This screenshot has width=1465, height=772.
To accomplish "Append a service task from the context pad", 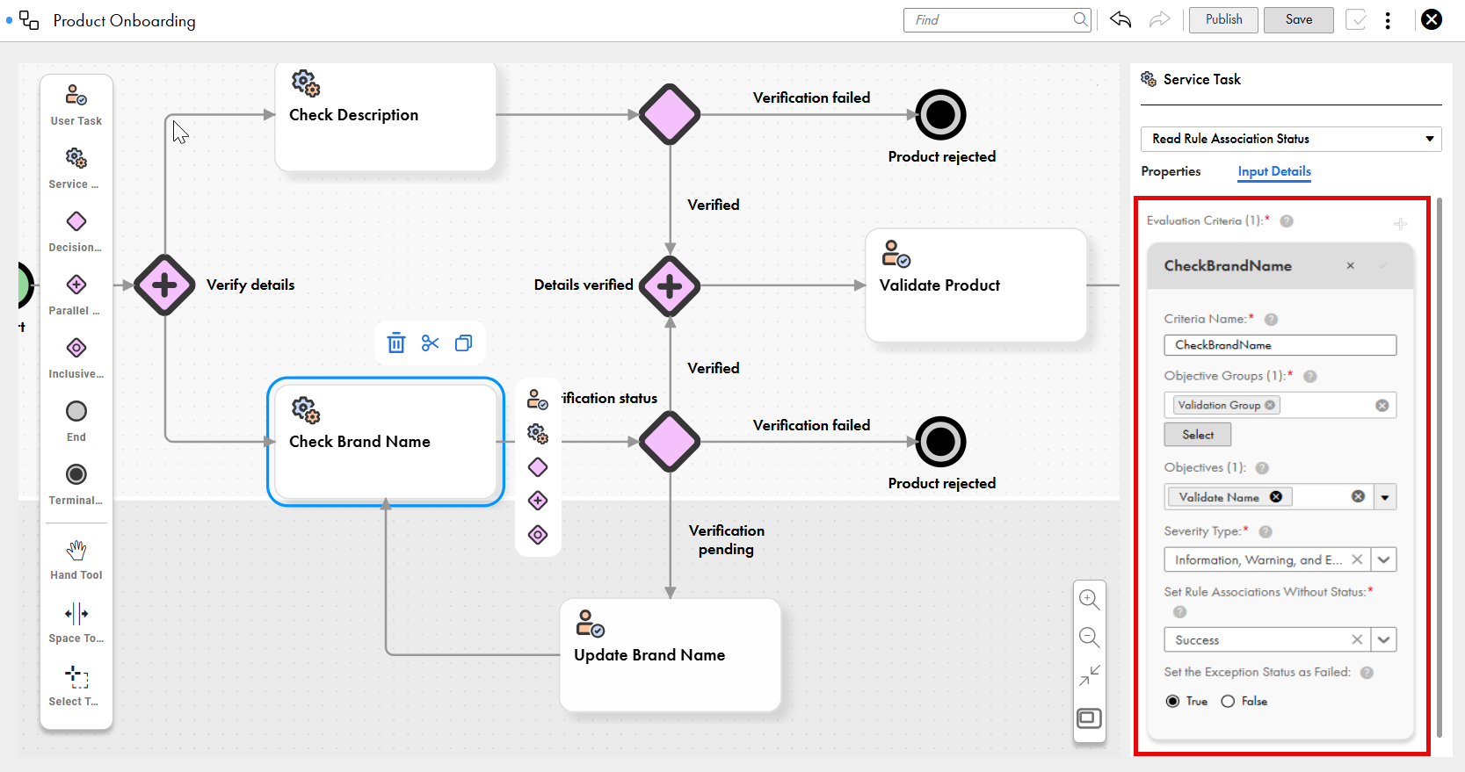I will [x=538, y=434].
